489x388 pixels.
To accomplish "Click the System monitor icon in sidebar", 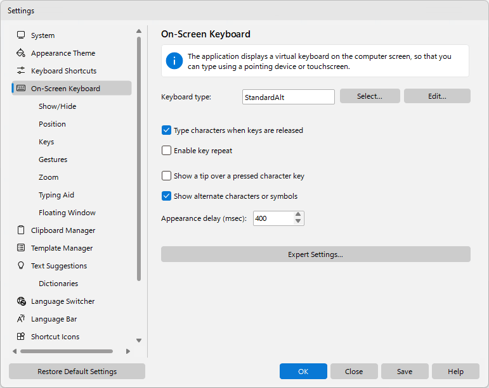I will [21, 35].
